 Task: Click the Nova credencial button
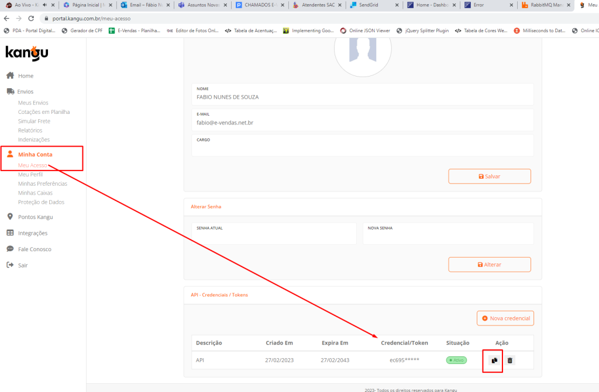click(505, 318)
